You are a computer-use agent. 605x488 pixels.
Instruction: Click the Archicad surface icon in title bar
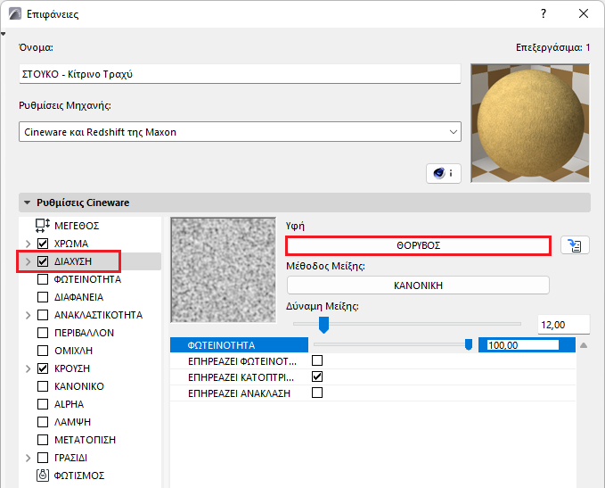click(x=15, y=14)
